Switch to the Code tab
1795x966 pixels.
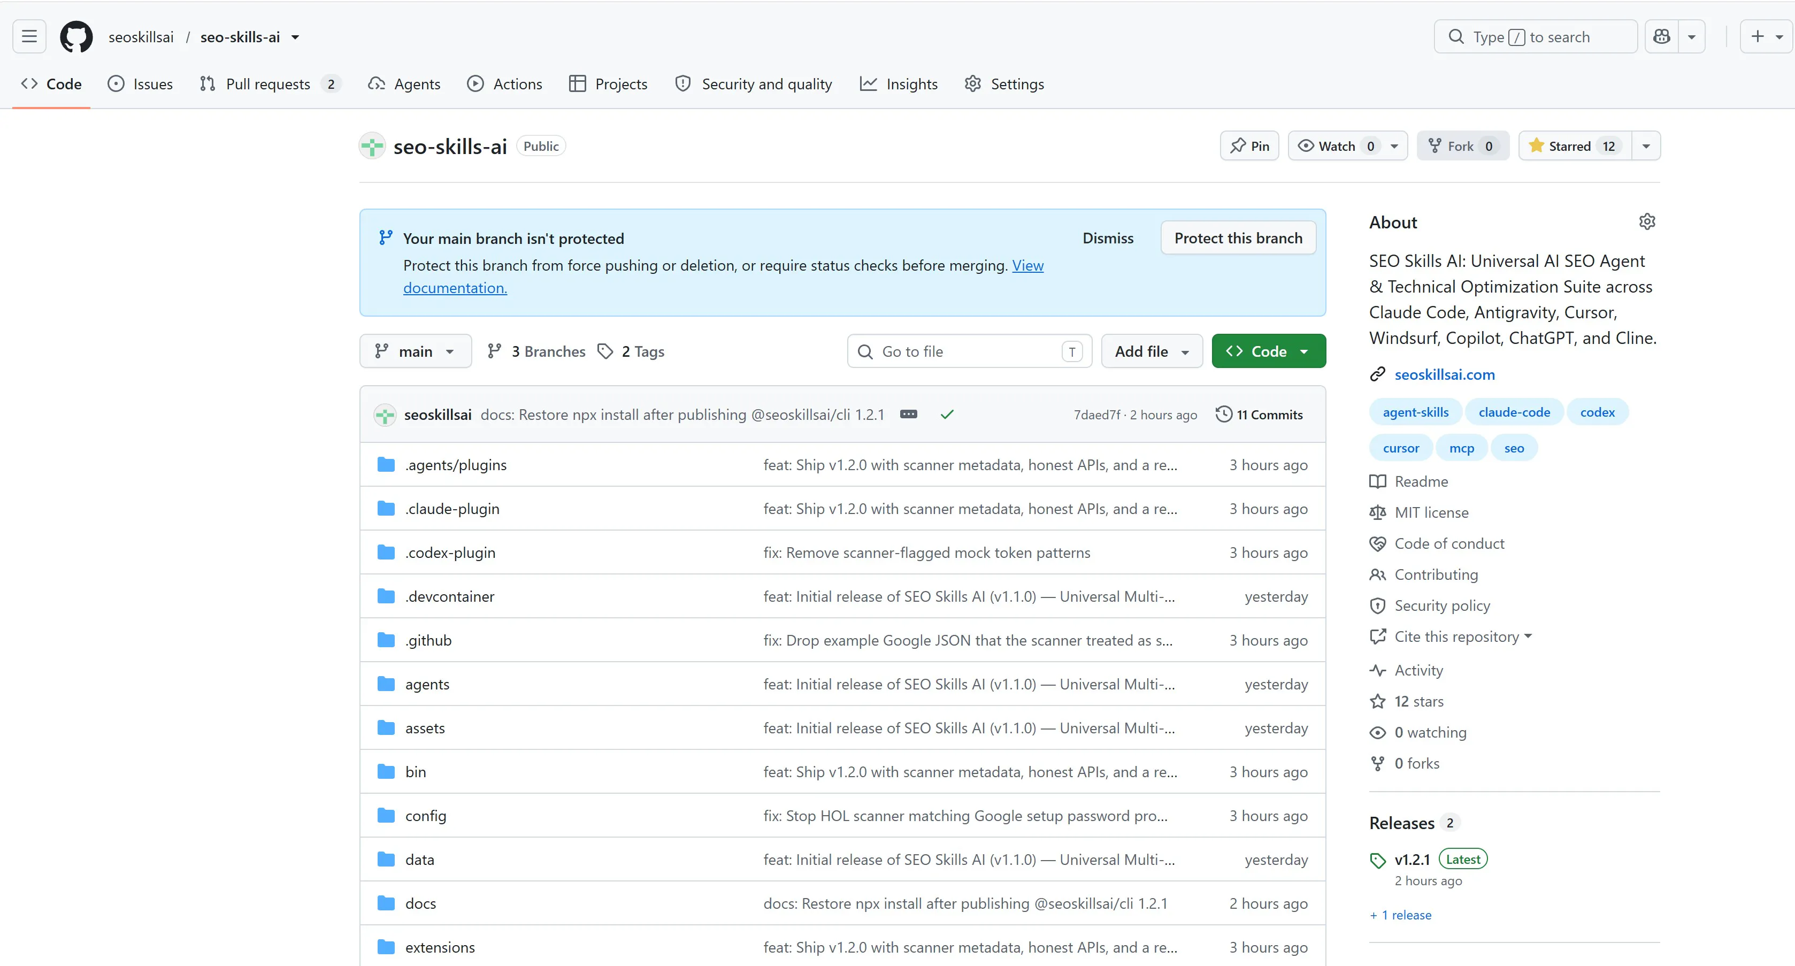pos(51,83)
